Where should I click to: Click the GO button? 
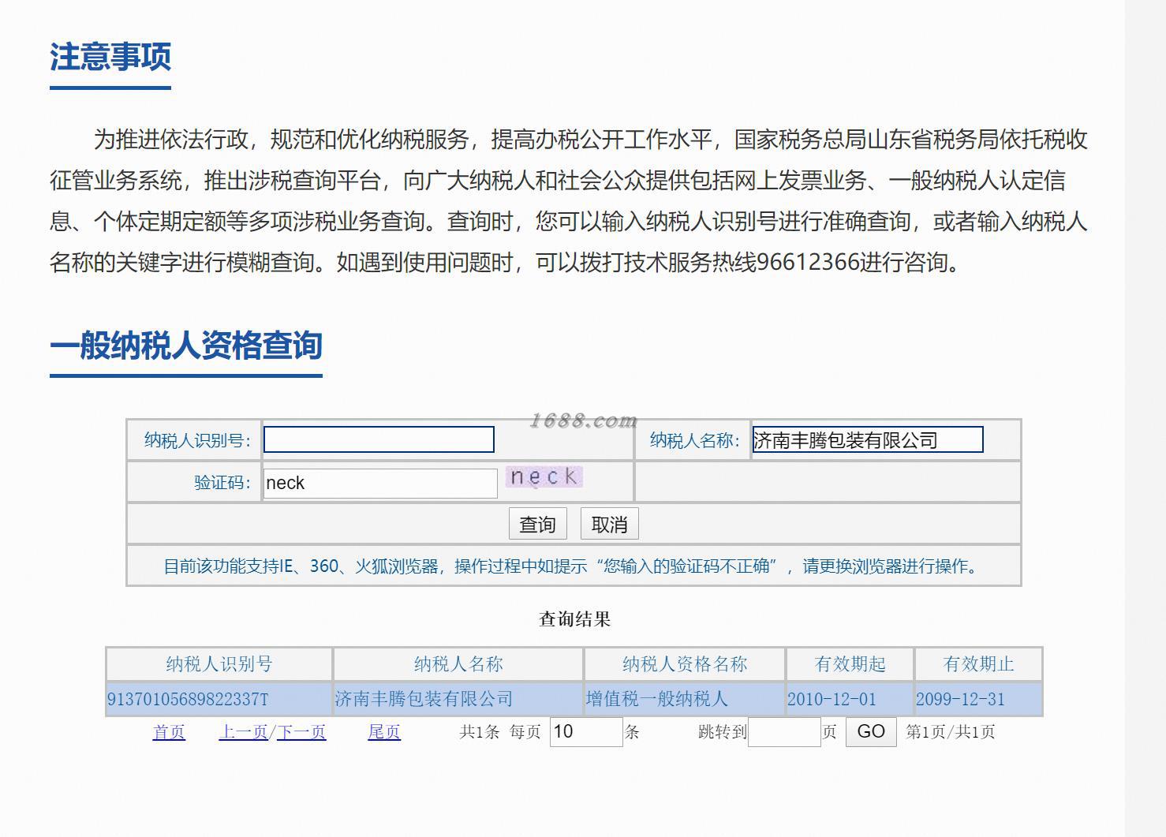[871, 732]
